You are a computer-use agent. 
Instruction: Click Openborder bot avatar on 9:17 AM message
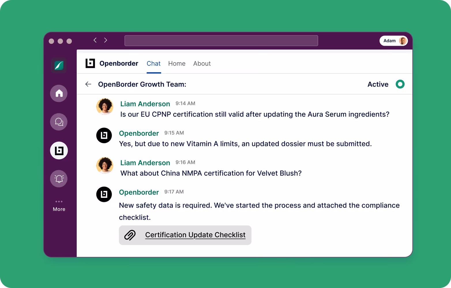pos(104,194)
